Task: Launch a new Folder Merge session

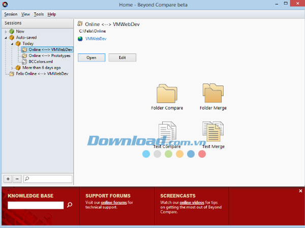Action: coord(213,95)
